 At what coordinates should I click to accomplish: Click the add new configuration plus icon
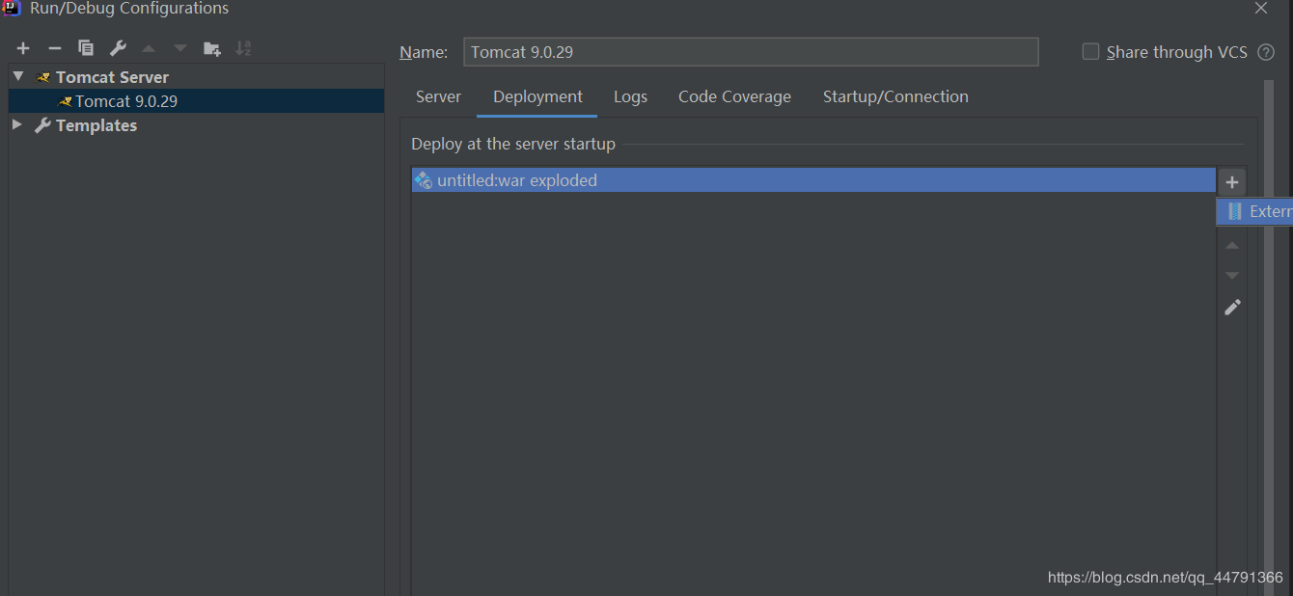pyautogui.click(x=23, y=48)
